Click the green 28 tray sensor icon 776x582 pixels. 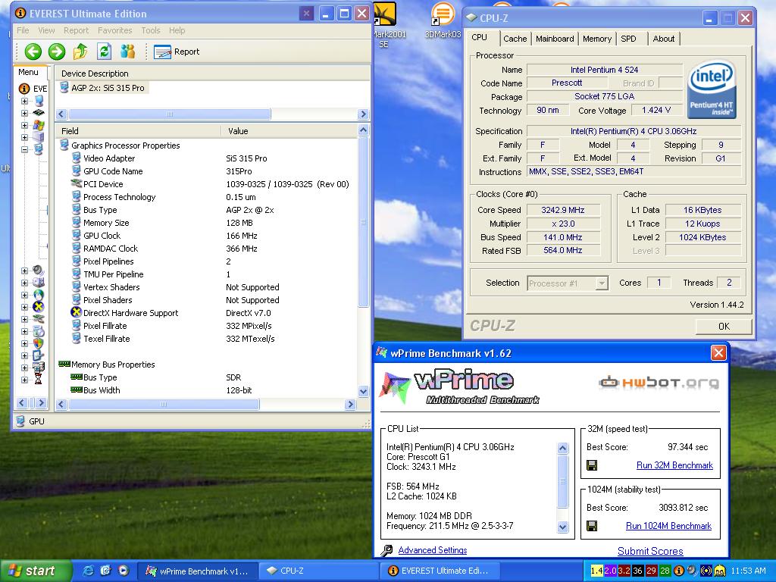(x=665, y=571)
